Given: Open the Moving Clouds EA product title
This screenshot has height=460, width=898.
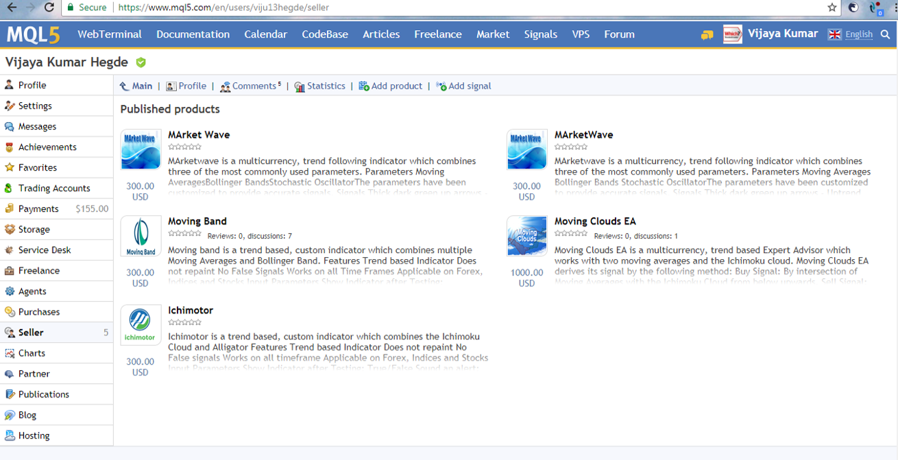Looking at the screenshot, I should coord(595,221).
